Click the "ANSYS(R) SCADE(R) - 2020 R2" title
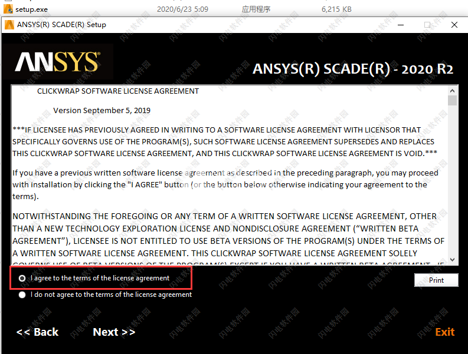This screenshot has width=468, height=354. click(x=353, y=69)
